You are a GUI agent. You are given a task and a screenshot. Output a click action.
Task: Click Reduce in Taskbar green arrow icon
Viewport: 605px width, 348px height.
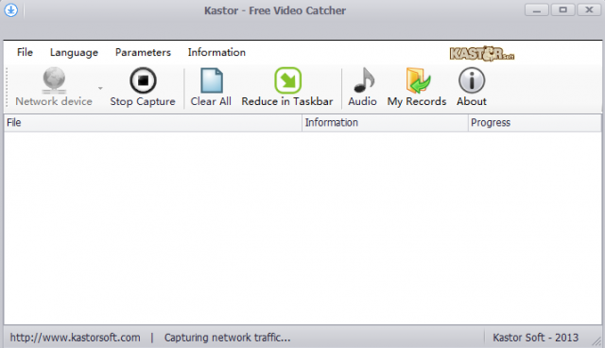(x=287, y=80)
